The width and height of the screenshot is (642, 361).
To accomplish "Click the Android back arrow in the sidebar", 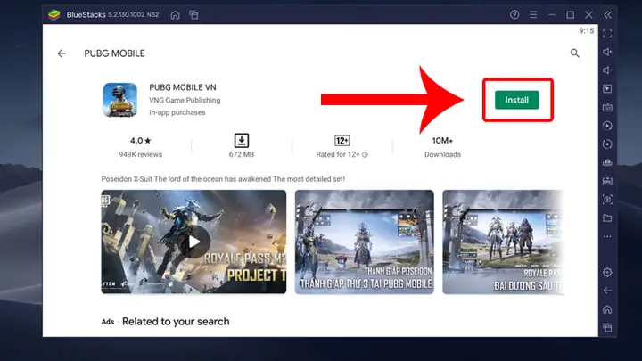I will 607,291.
